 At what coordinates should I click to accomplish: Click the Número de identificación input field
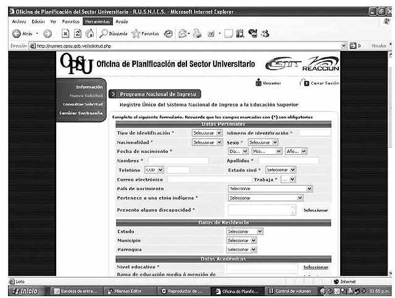tap(315, 133)
